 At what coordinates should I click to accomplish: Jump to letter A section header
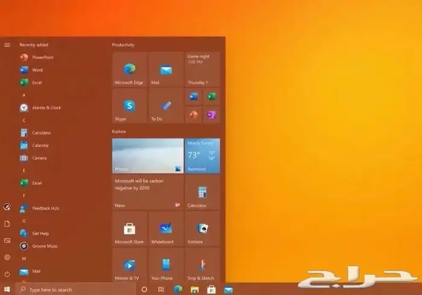24,95
